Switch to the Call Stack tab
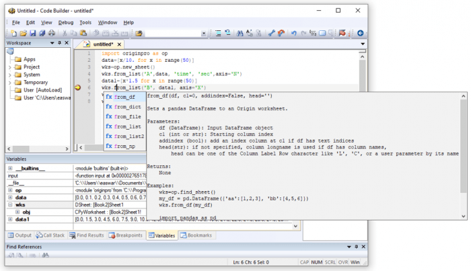 (54, 235)
